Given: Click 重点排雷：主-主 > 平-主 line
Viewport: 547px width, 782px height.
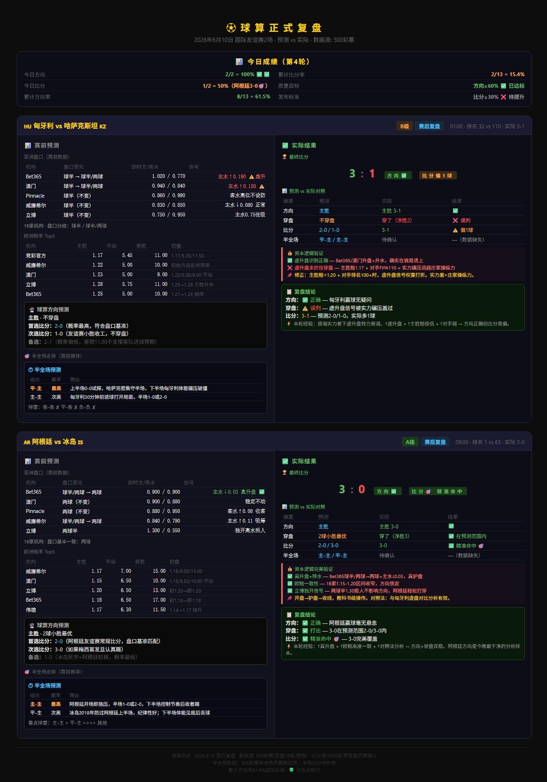Looking at the screenshot, I should 68,723.
